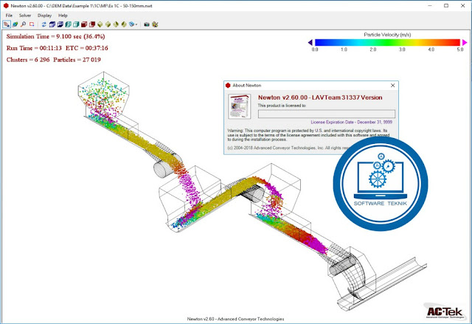Click the Newton v2.60.00 LAVTeam version heading
Image resolution: width=472 pixels, height=324 pixels.
click(x=320, y=97)
